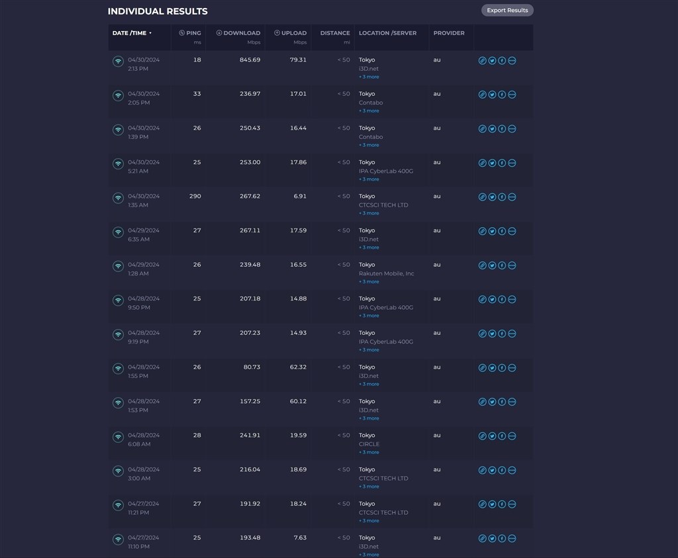Image resolution: width=678 pixels, height=558 pixels.
Task: Select the 79.31 upload value
Action: point(298,60)
